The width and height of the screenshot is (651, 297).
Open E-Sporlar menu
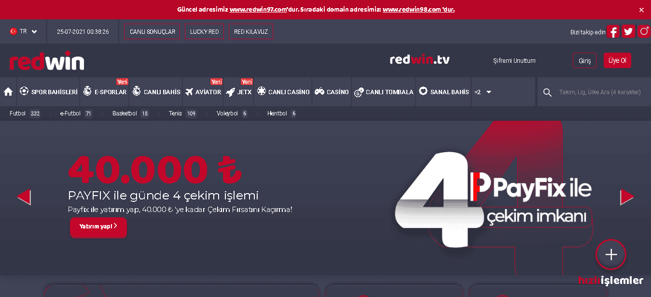105,92
